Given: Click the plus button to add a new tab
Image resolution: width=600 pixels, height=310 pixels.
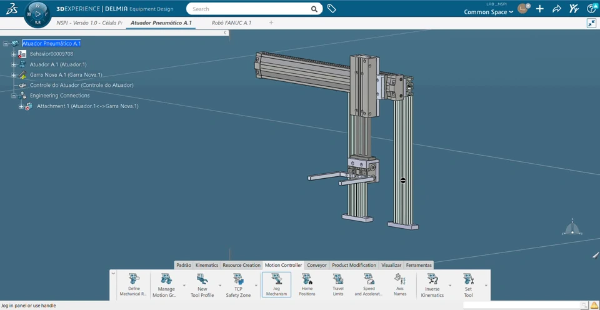Looking at the screenshot, I should click(x=271, y=22).
